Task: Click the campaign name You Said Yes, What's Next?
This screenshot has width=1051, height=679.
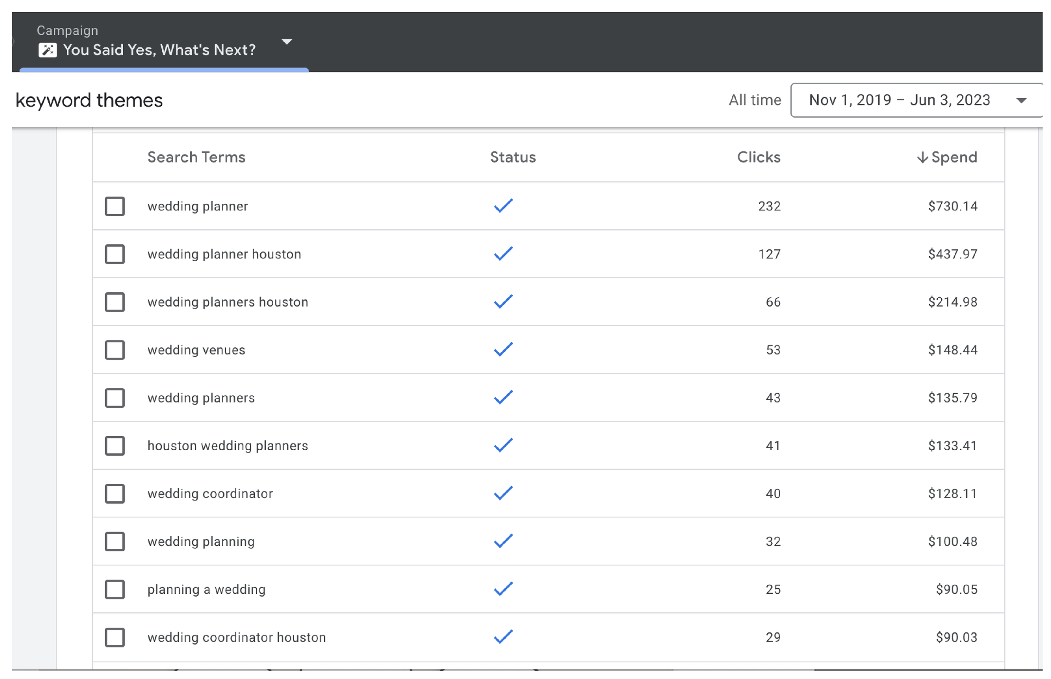Action: pyautogui.click(x=159, y=50)
